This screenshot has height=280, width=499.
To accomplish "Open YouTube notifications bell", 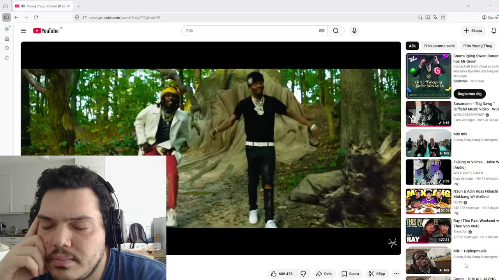I will pos(494,31).
